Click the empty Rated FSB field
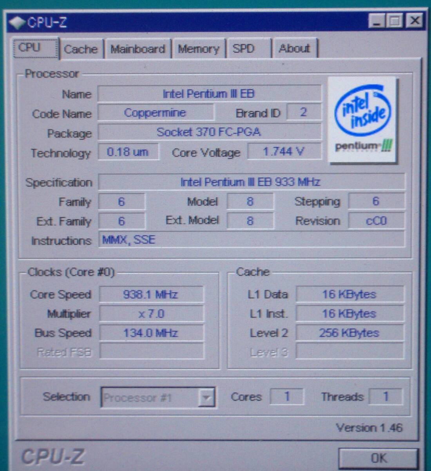The width and height of the screenshot is (431, 471). click(151, 351)
